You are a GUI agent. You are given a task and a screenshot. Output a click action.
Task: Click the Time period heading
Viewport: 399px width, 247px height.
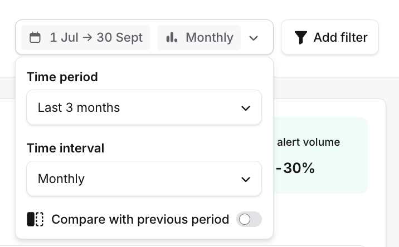pyautogui.click(x=62, y=77)
